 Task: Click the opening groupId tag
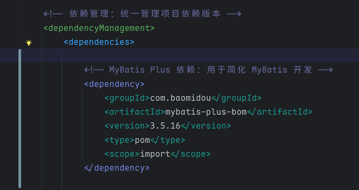(x=127, y=98)
